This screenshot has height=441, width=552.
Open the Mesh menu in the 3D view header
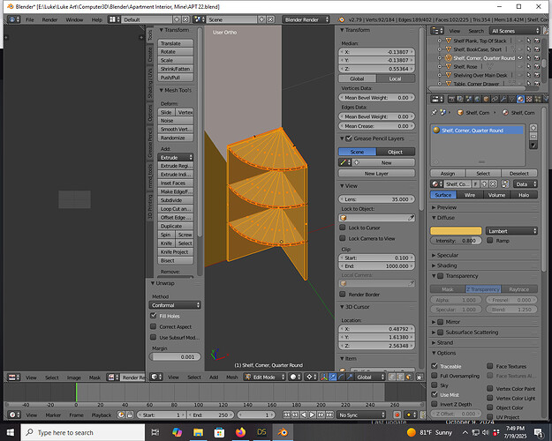(x=231, y=377)
